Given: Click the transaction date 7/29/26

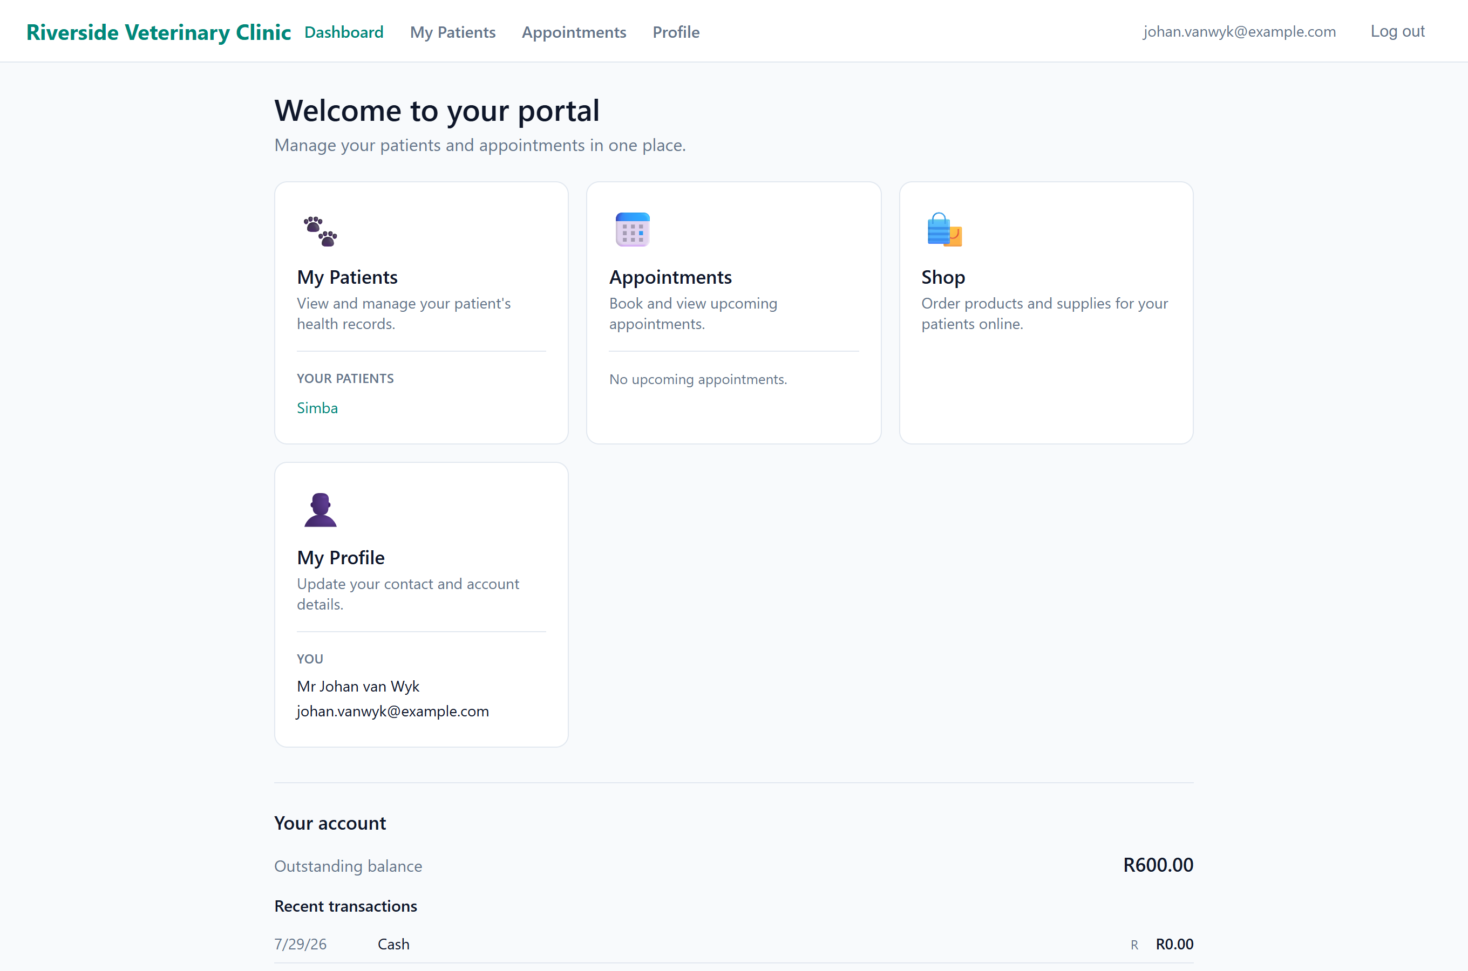Looking at the screenshot, I should click(301, 943).
